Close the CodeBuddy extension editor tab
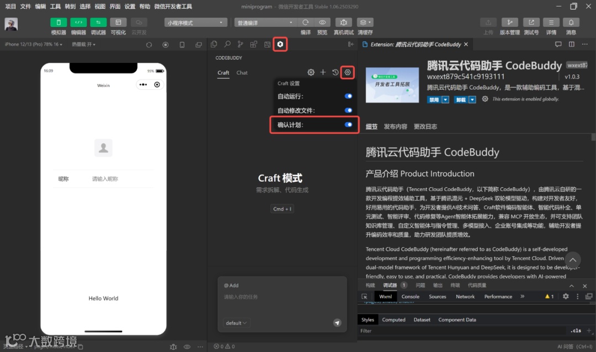The height and width of the screenshot is (352, 596). [466, 45]
